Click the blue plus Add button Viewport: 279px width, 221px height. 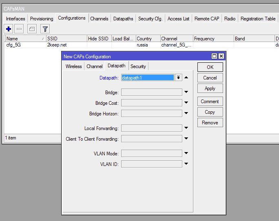click(x=8, y=29)
